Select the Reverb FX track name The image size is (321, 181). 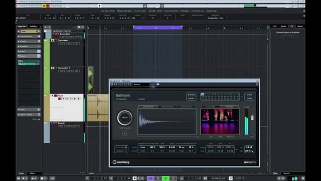[x=61, y=123]
